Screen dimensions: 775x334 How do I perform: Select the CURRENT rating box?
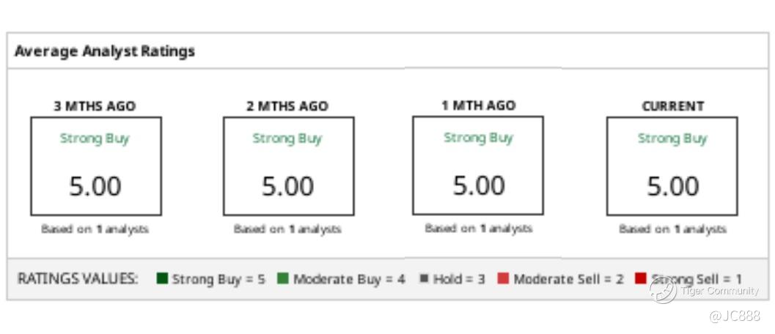click(x=672, y=166)
